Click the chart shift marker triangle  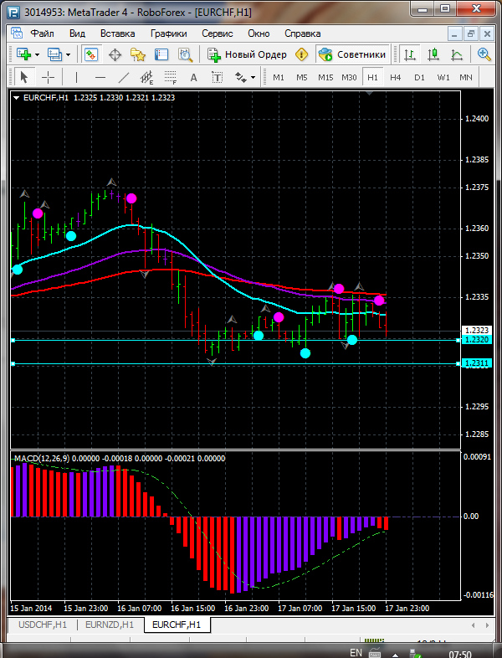pyautogui.click(x=369, y=93)
